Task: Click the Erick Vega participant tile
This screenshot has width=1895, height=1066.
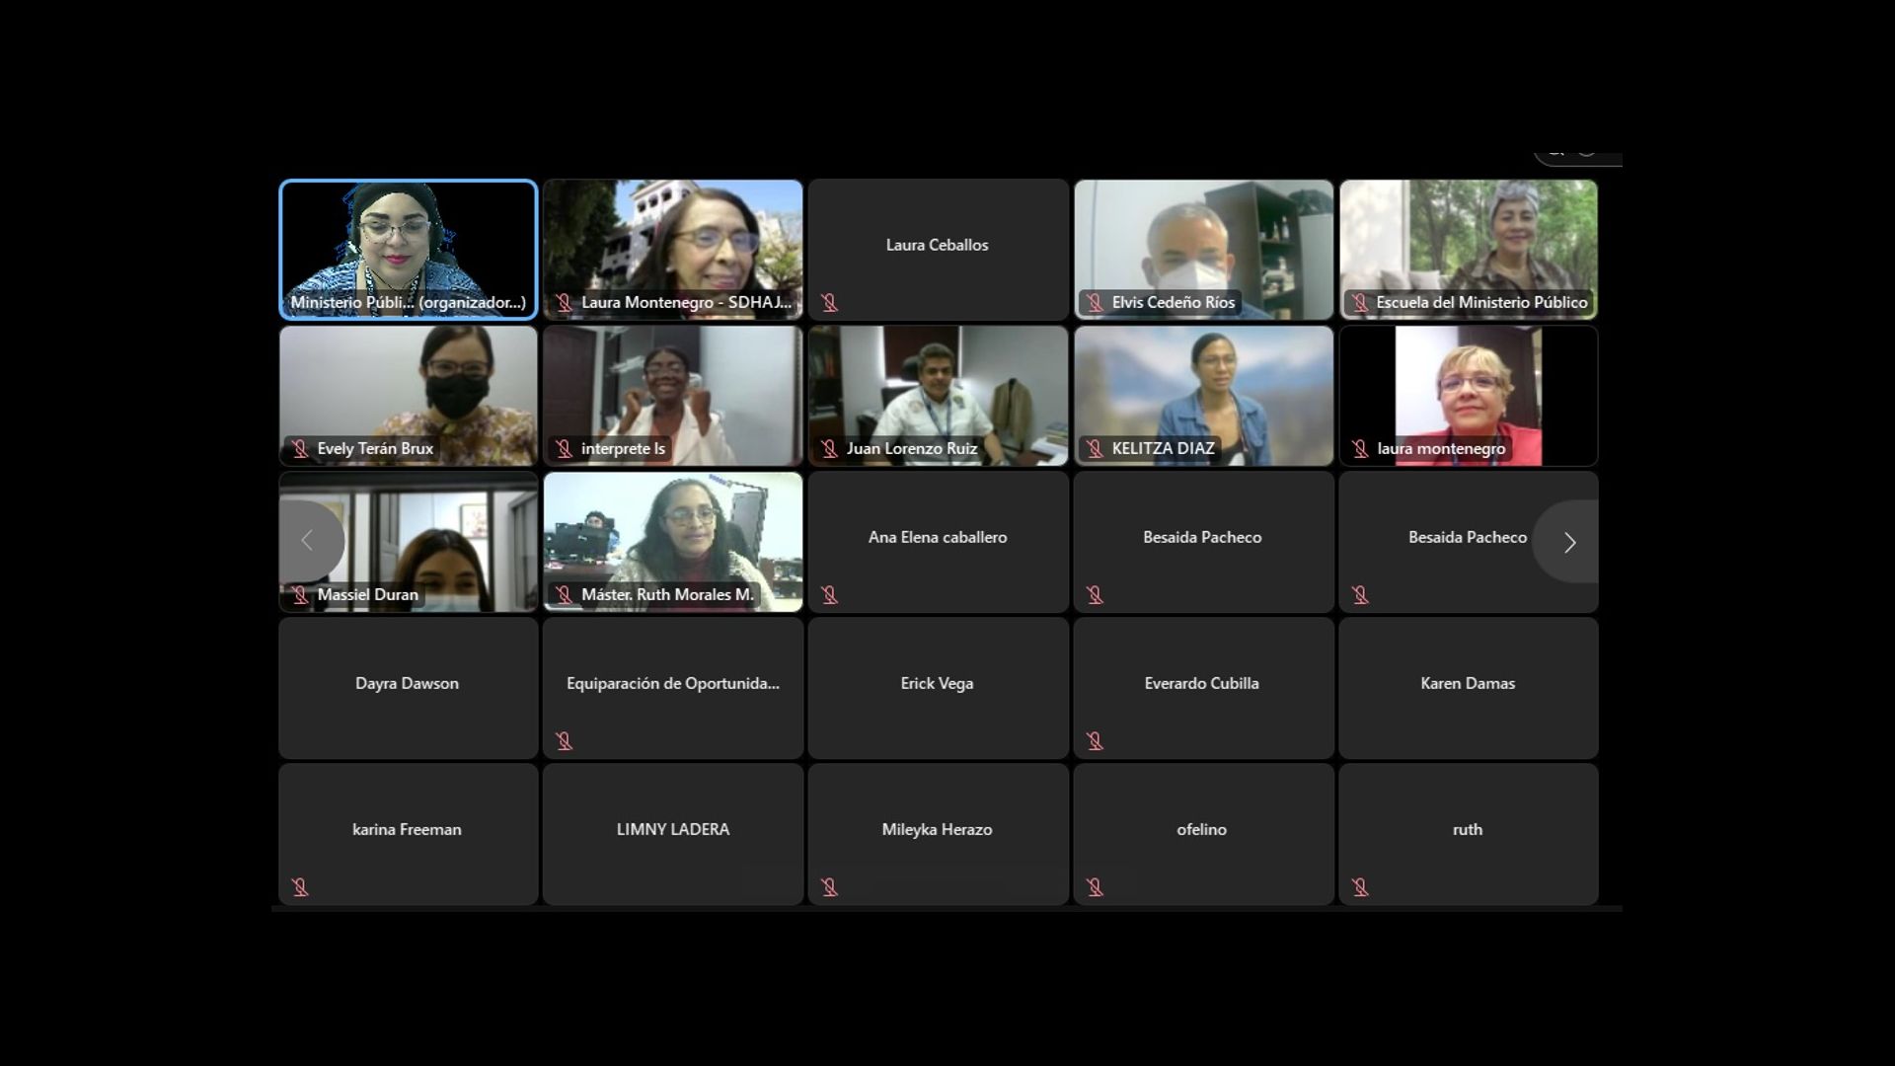Action: (x=938, y=688)
